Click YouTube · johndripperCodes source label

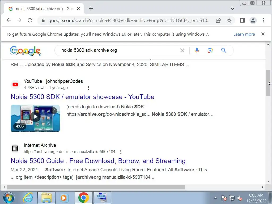(x=53, y=81)
